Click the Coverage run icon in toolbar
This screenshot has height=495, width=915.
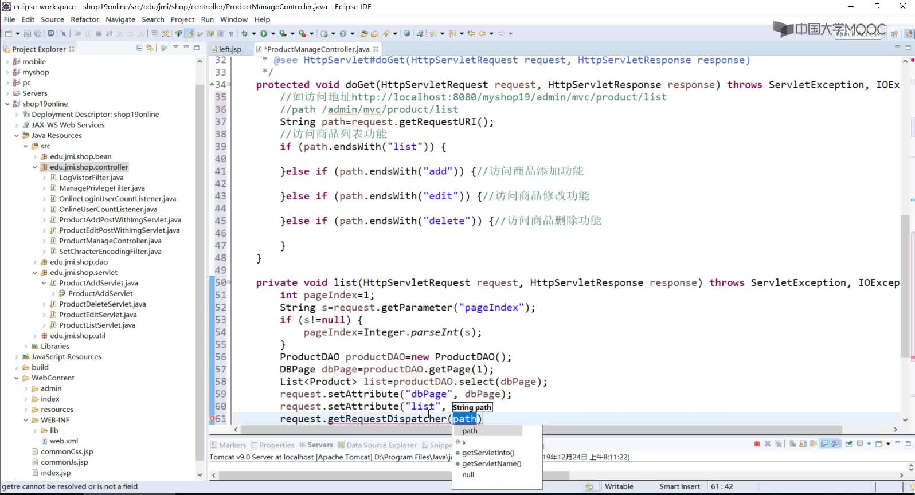tap(283, 33)
